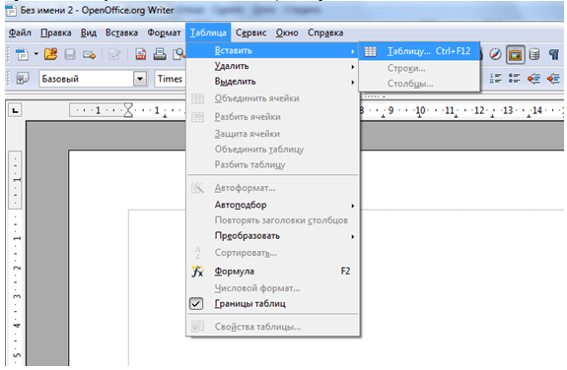Click the Styles and Formatting icon
The image size is (567, 370).
23,79
